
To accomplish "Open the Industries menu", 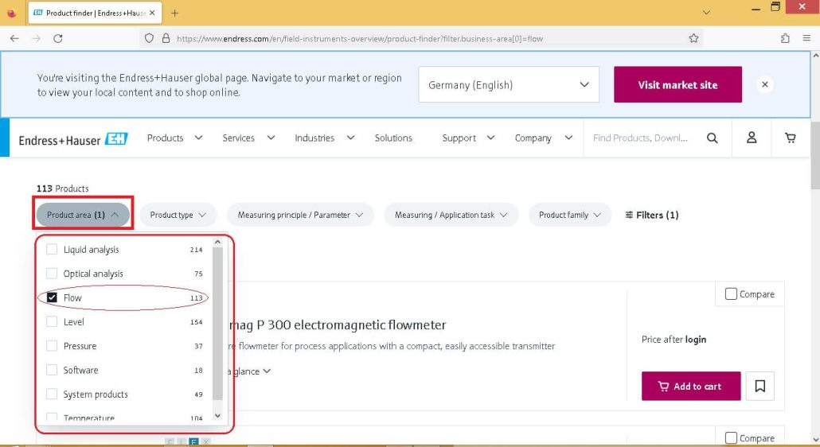I will [324, 138].
